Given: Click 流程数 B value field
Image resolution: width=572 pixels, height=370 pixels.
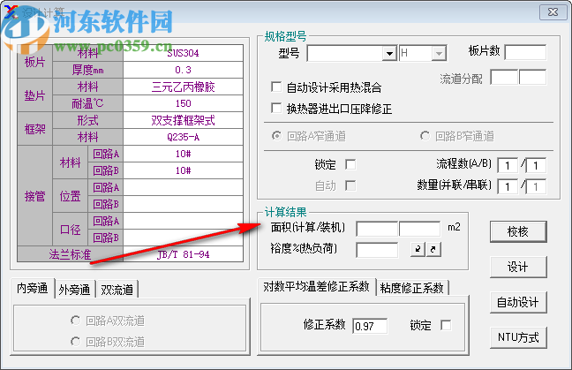Looking at the screenshot, I should [537, 165].
